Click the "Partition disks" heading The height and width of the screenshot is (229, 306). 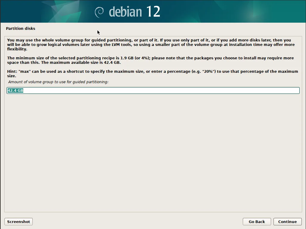point(21,29)
